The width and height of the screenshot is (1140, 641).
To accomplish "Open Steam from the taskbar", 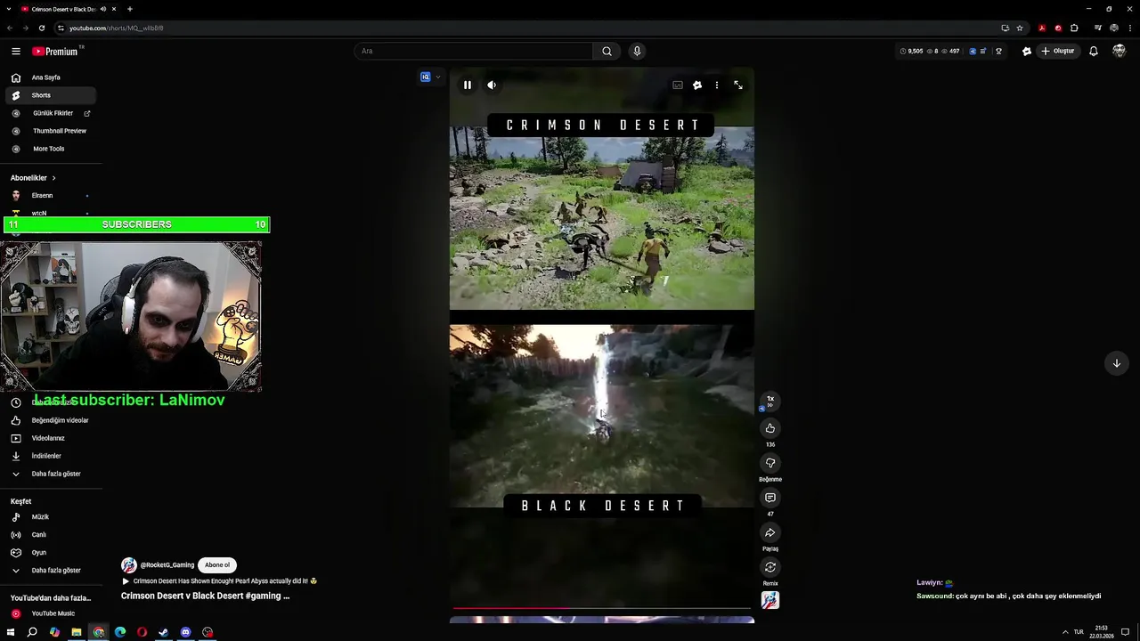I will click(x=164, y=632).
